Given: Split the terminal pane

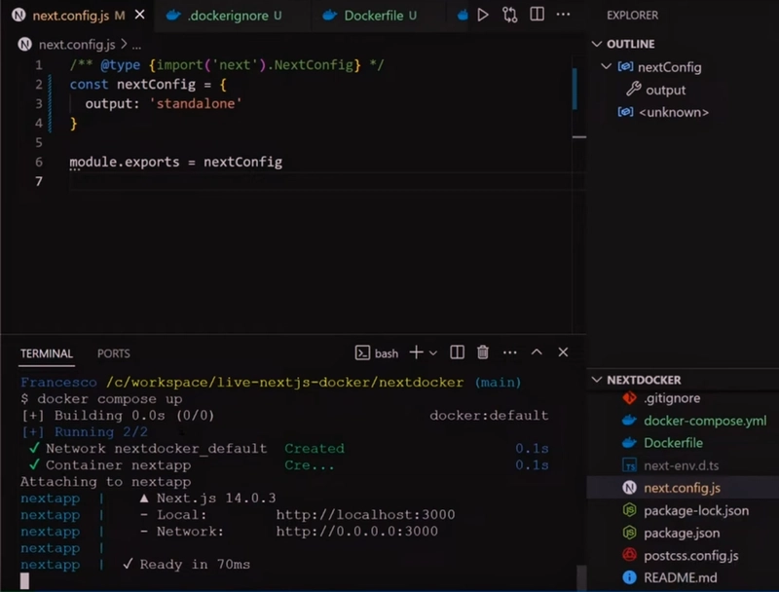Looking at the screenshot, I should tap(457, 352).
